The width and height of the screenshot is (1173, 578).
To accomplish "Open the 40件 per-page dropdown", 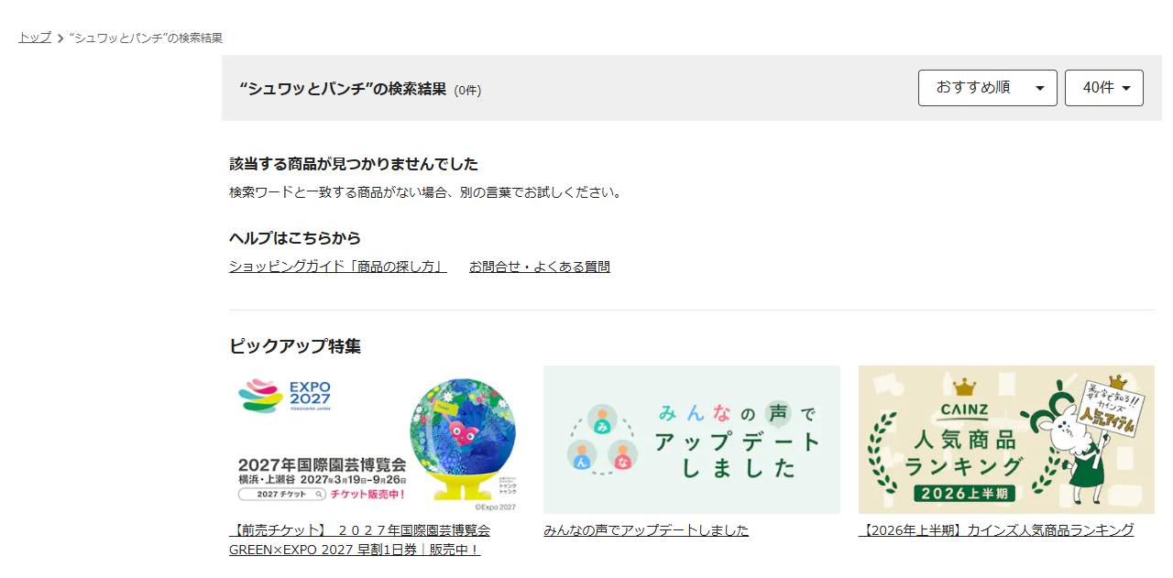I will click(1104, 88).
